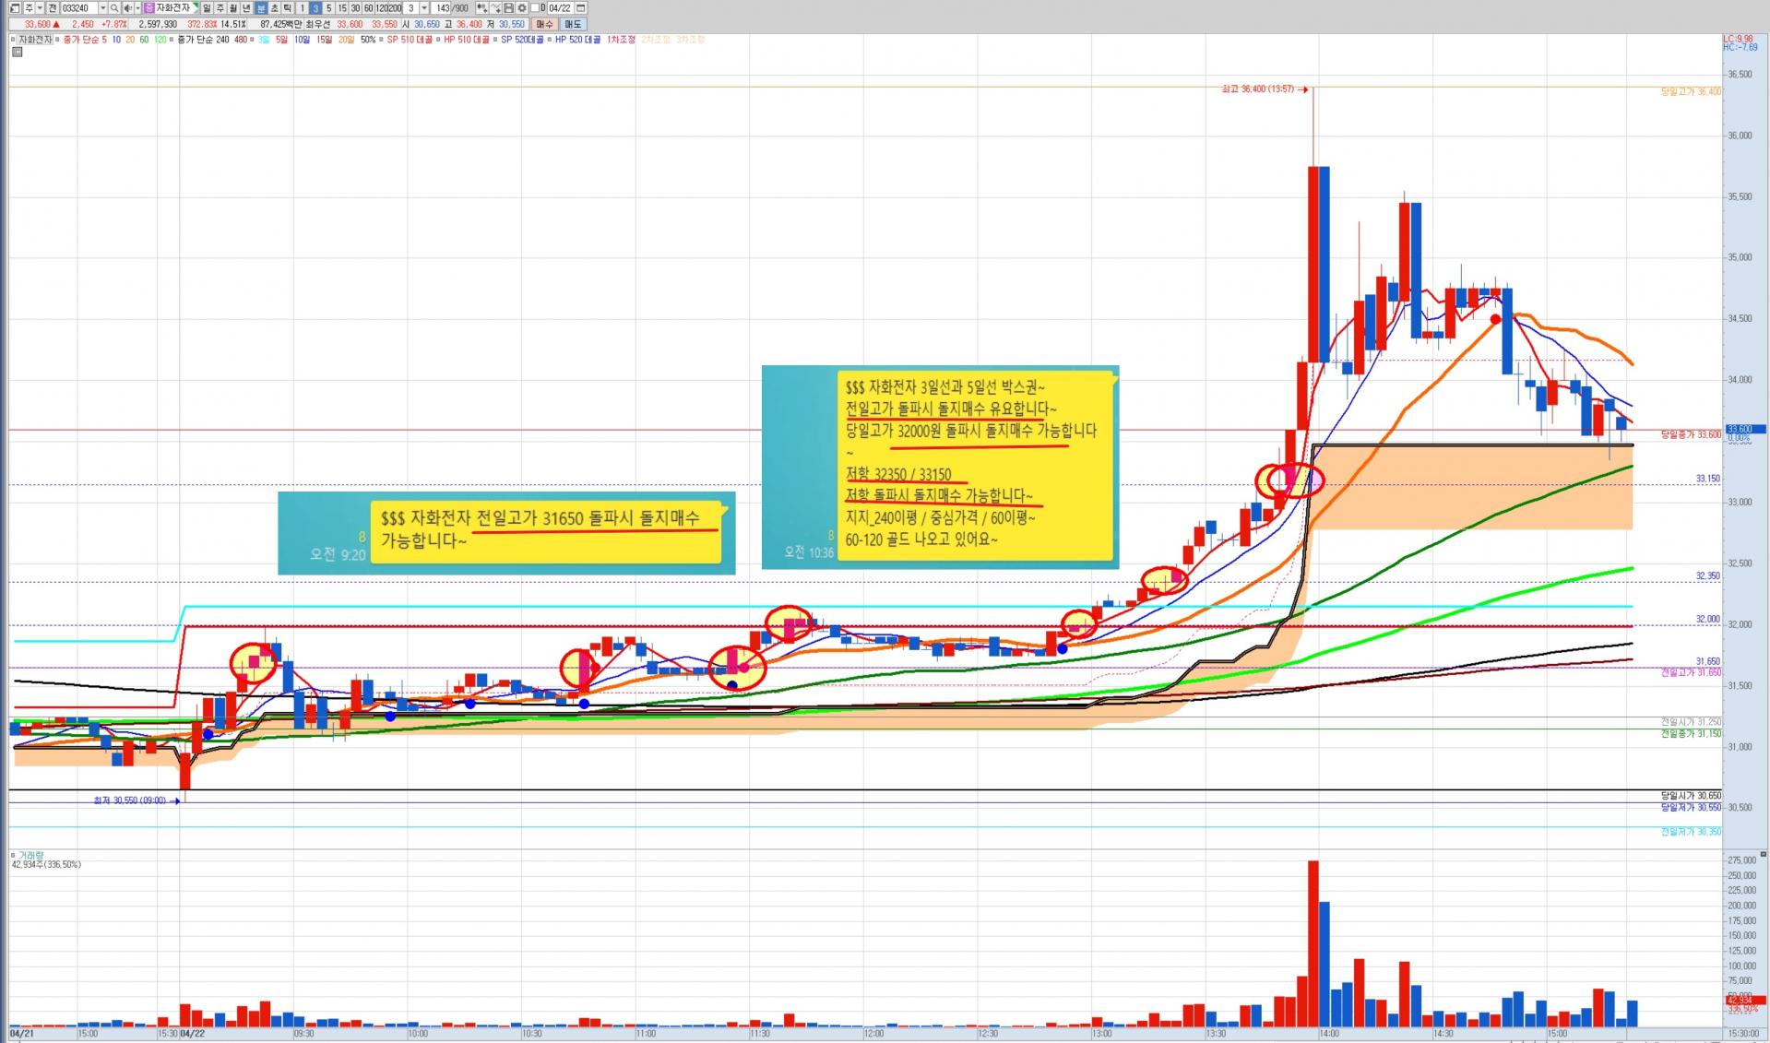Click the 자화전자 legend label

pyautogui.click(x=35, y=40)
